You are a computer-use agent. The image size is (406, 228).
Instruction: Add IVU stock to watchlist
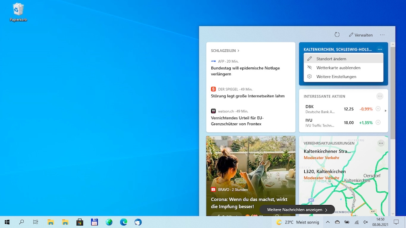tap(378, 122)
